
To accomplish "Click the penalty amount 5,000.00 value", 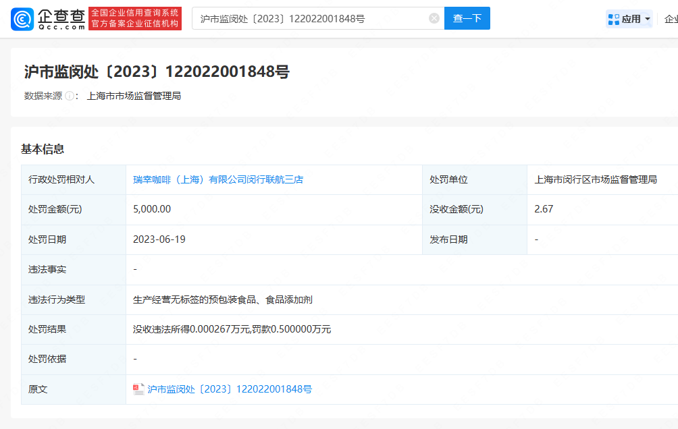I will [x=152, y=209].
